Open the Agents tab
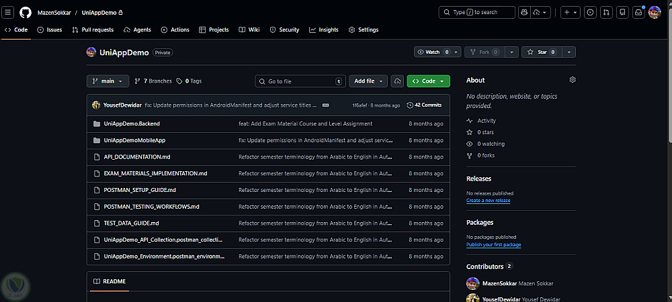This screenshot has width=672, height=302. [x=137, y=30]
